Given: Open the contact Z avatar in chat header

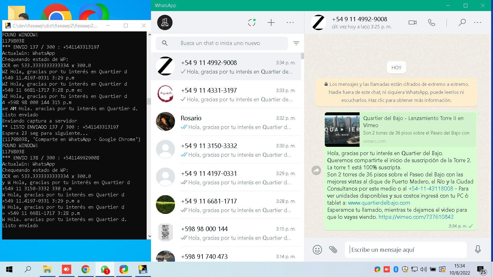Looking at the screenshot, I should 318,22.
